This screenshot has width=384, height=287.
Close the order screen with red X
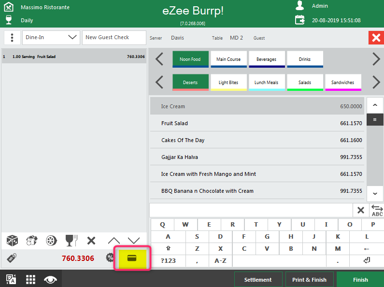[376, 38]
